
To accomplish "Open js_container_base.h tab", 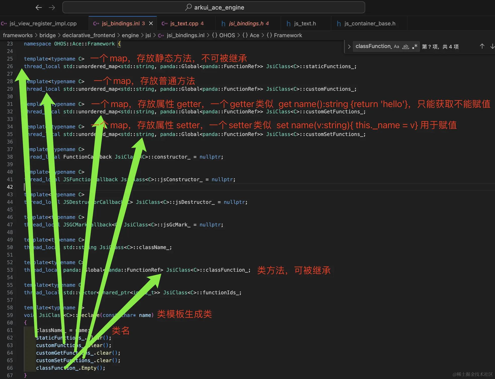I will (x=370, y=24).
